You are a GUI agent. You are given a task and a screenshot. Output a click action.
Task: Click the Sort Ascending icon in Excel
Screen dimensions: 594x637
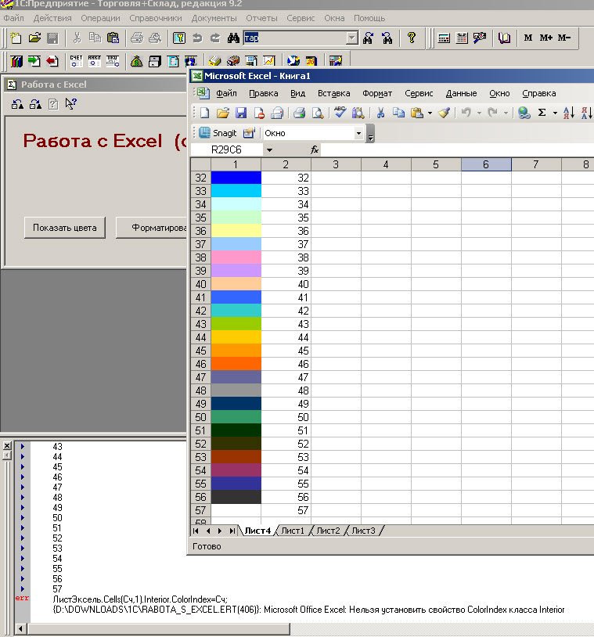click(x=569, y=113)
